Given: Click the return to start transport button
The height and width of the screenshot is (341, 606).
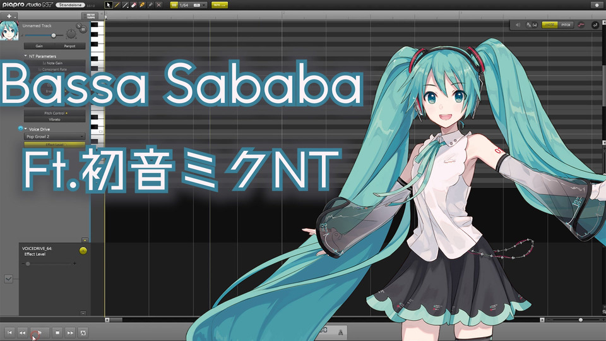Looking at the screenshot, I should [x=9, y=333].
